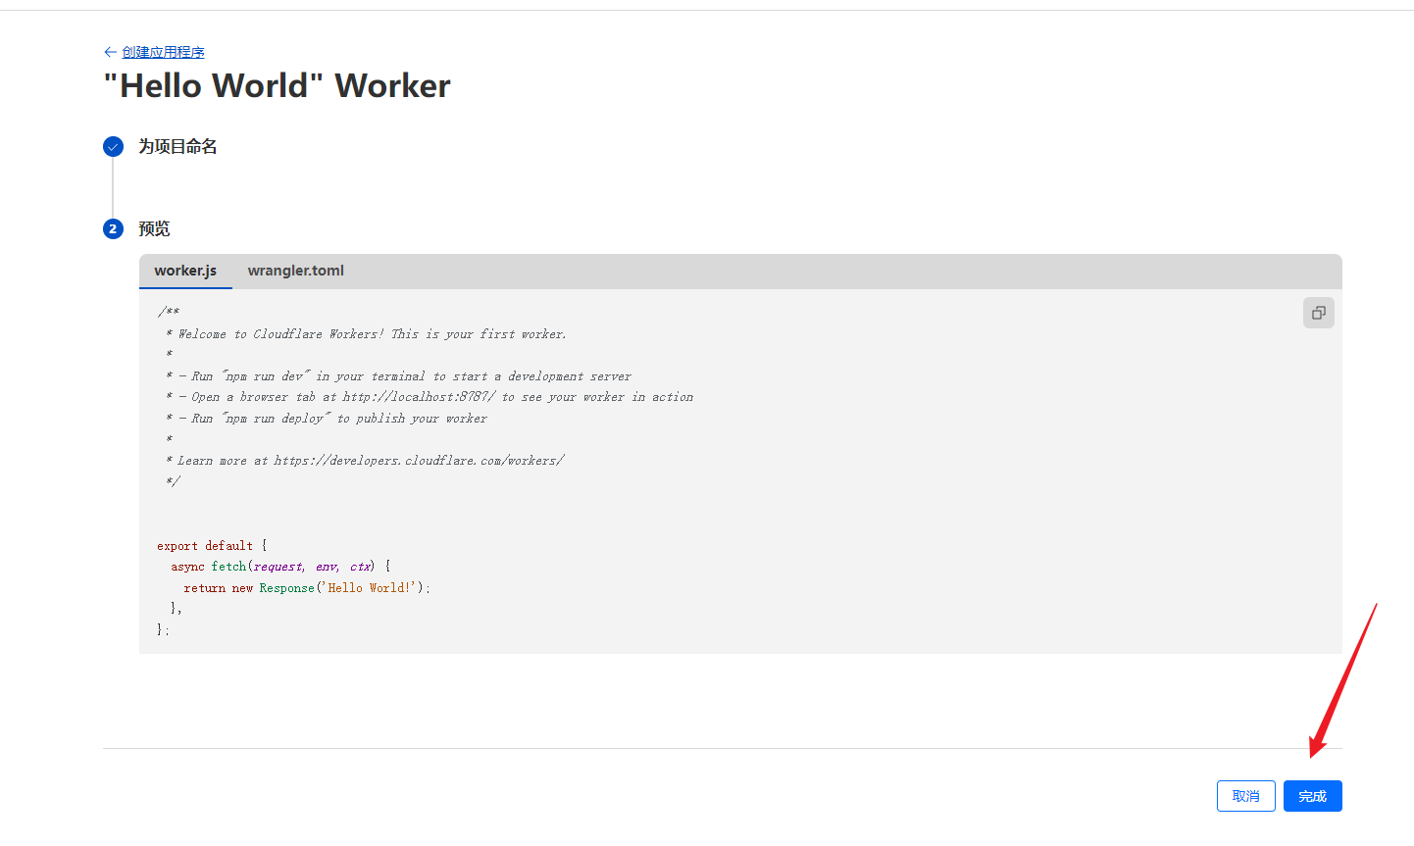Click the checkmark step icon for 为项目命名
The width and height of the screenshot is (1414, 846).
pos(113,146)
